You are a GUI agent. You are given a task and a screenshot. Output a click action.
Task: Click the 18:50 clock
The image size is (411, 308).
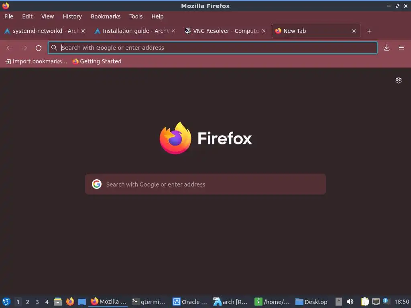401,302
